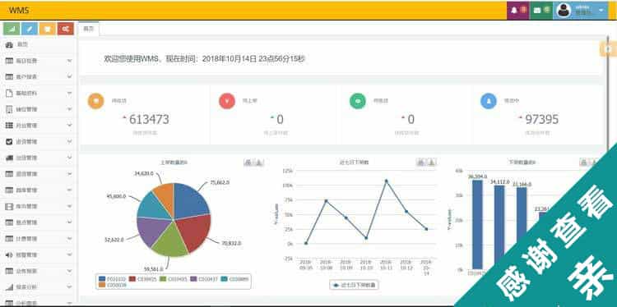Click the document page icon in the sidebar
The height and width of the screenshot is (307, 617).
[x=9, y=94]
